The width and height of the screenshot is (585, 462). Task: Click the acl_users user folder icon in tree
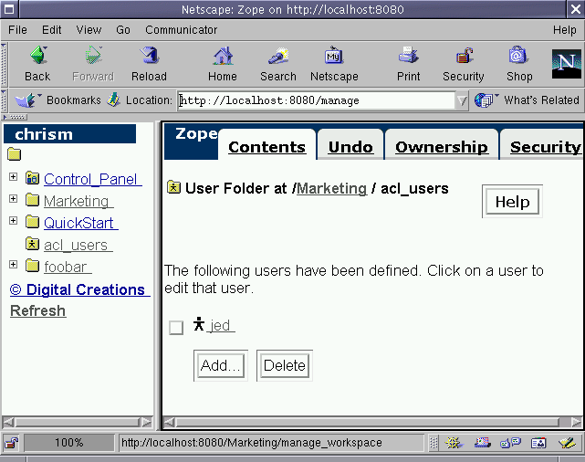[33, 244]
